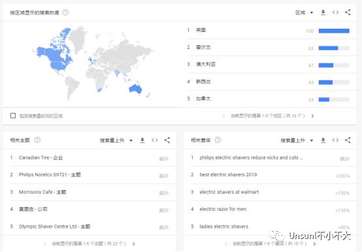Go to next page of regions
The height and width of the screenshot is (252, 362).
pyautogui.click(x=312, y=116)
